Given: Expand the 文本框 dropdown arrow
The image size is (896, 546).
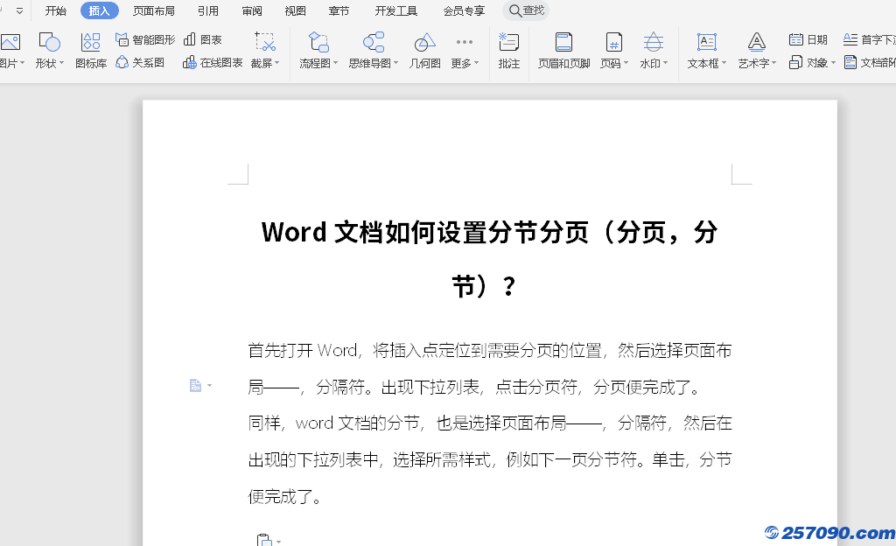Looking at the screenshot, I should (x=724, y=63).
